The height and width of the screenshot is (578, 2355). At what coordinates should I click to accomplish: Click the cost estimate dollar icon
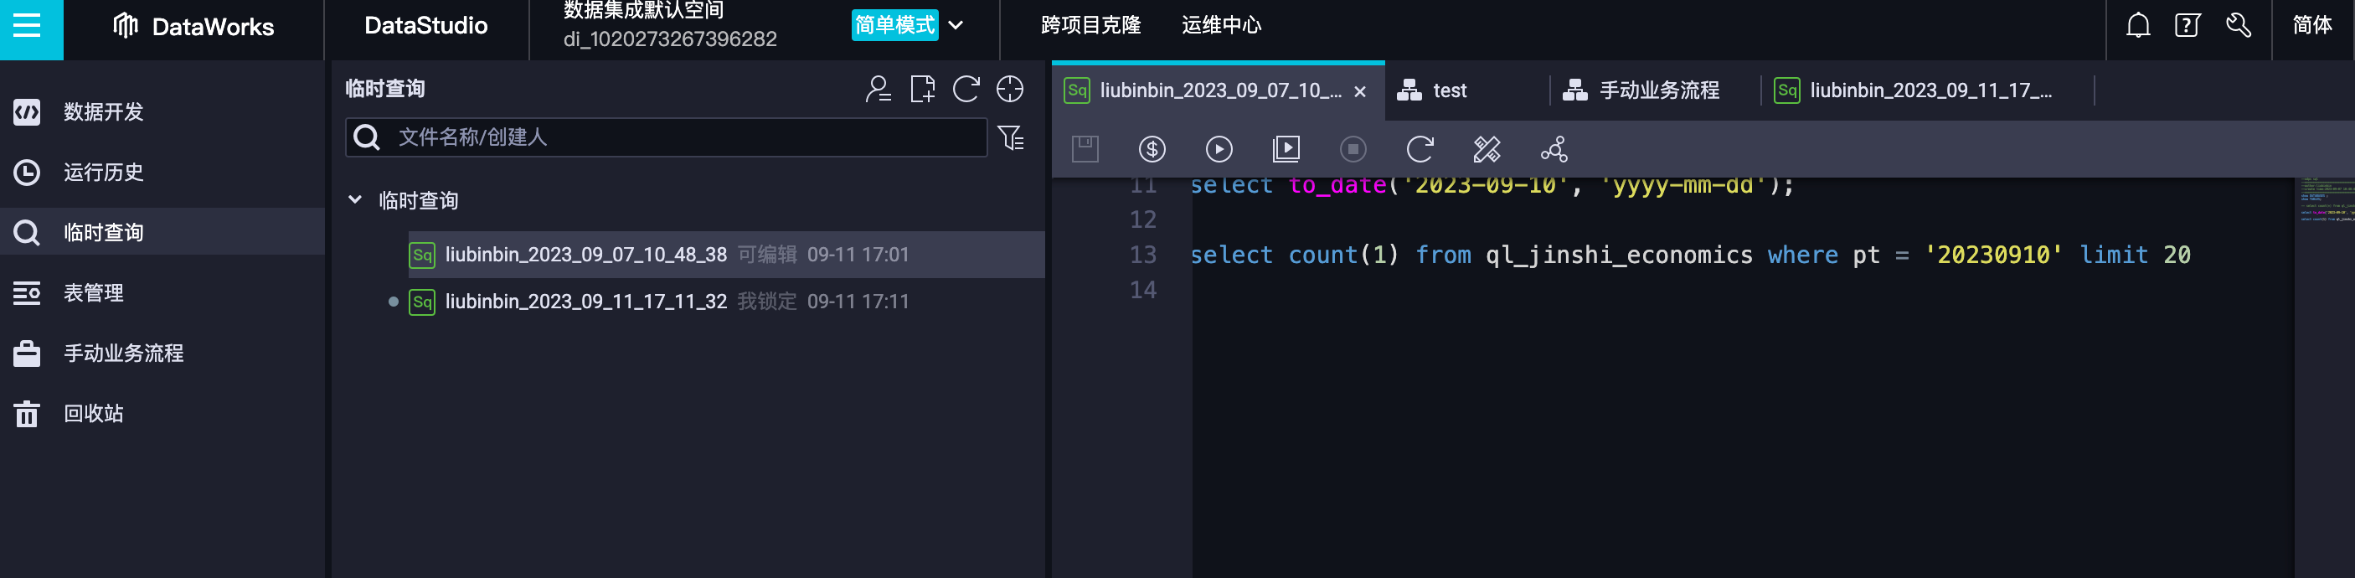point(1151,149)
